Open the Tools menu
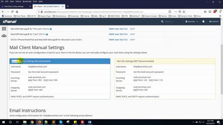 (35, 1)
